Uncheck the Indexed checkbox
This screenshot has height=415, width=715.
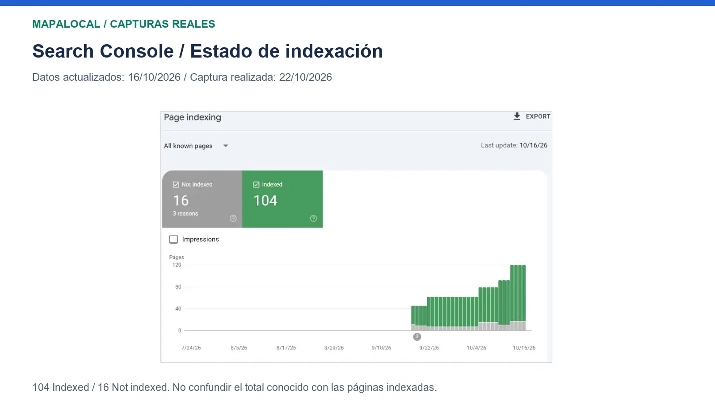[257, 184]
